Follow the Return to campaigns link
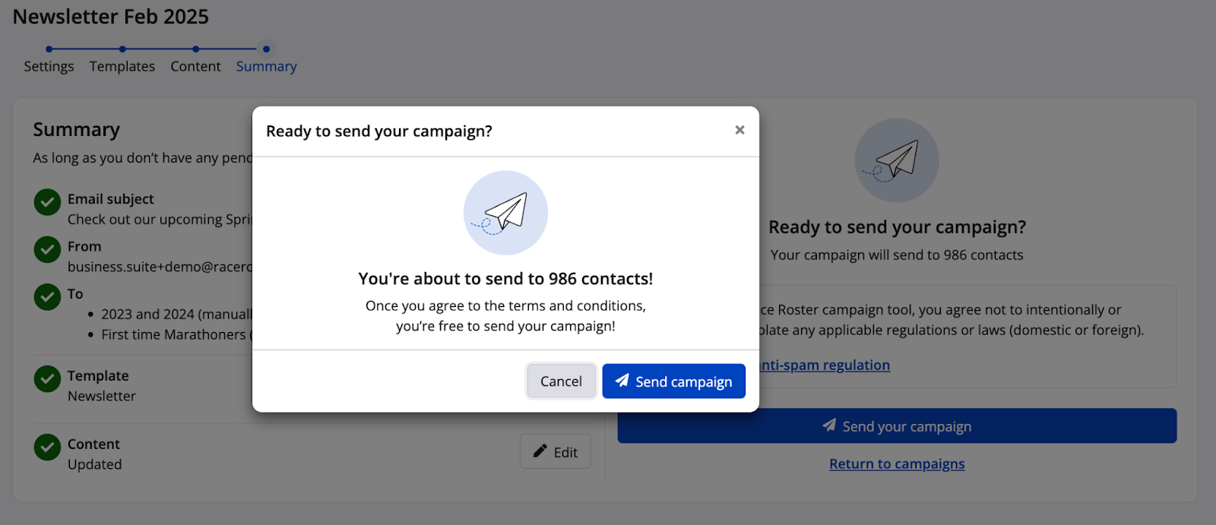 (897, 464)
